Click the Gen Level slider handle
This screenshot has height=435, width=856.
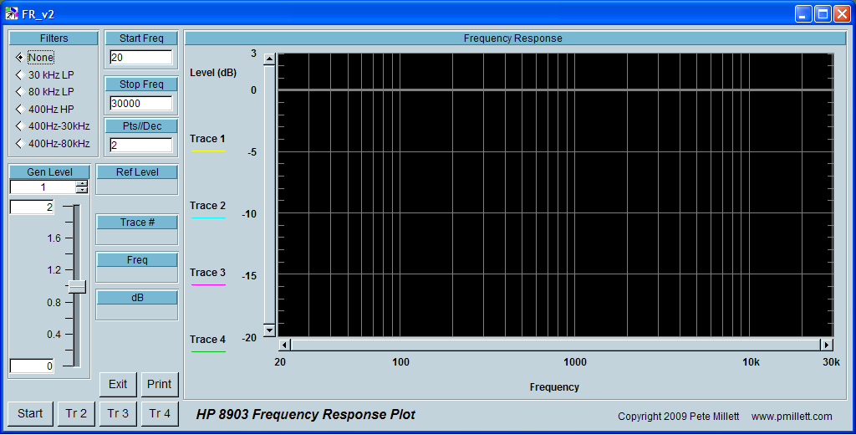[x=77, y=286]
